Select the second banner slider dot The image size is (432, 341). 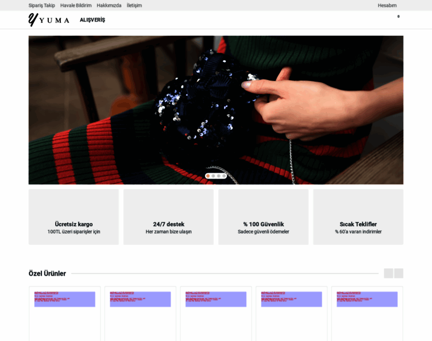(x=213, y=176)
